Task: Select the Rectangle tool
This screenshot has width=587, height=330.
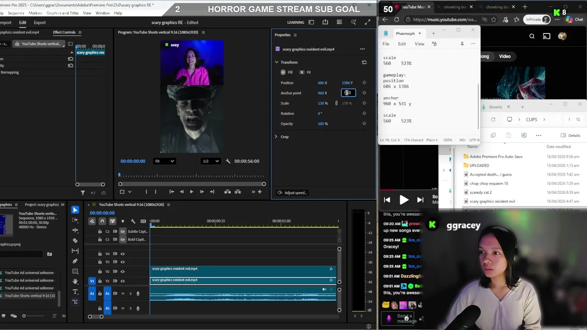Action: coord(75,271)
